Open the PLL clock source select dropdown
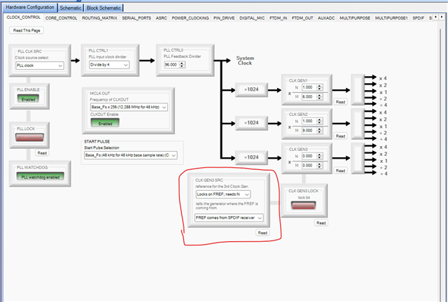 [x=40, y=66]
